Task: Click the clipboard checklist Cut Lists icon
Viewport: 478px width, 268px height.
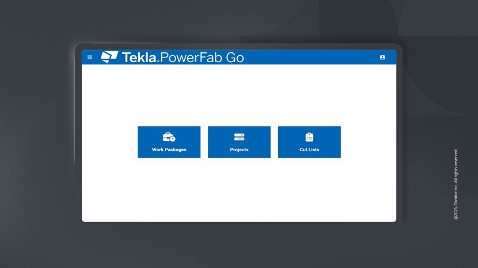Action: [309, 137]
